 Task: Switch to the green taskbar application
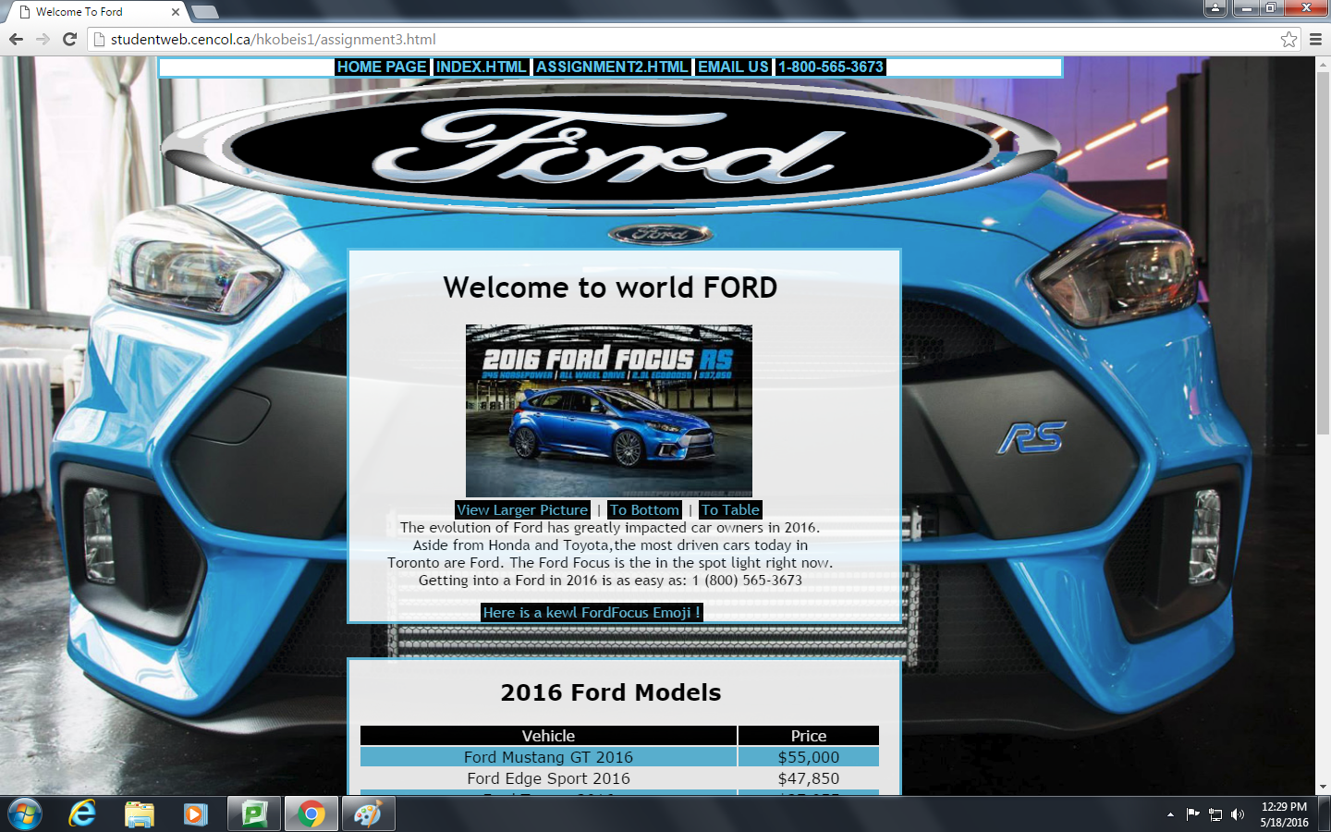254,814
